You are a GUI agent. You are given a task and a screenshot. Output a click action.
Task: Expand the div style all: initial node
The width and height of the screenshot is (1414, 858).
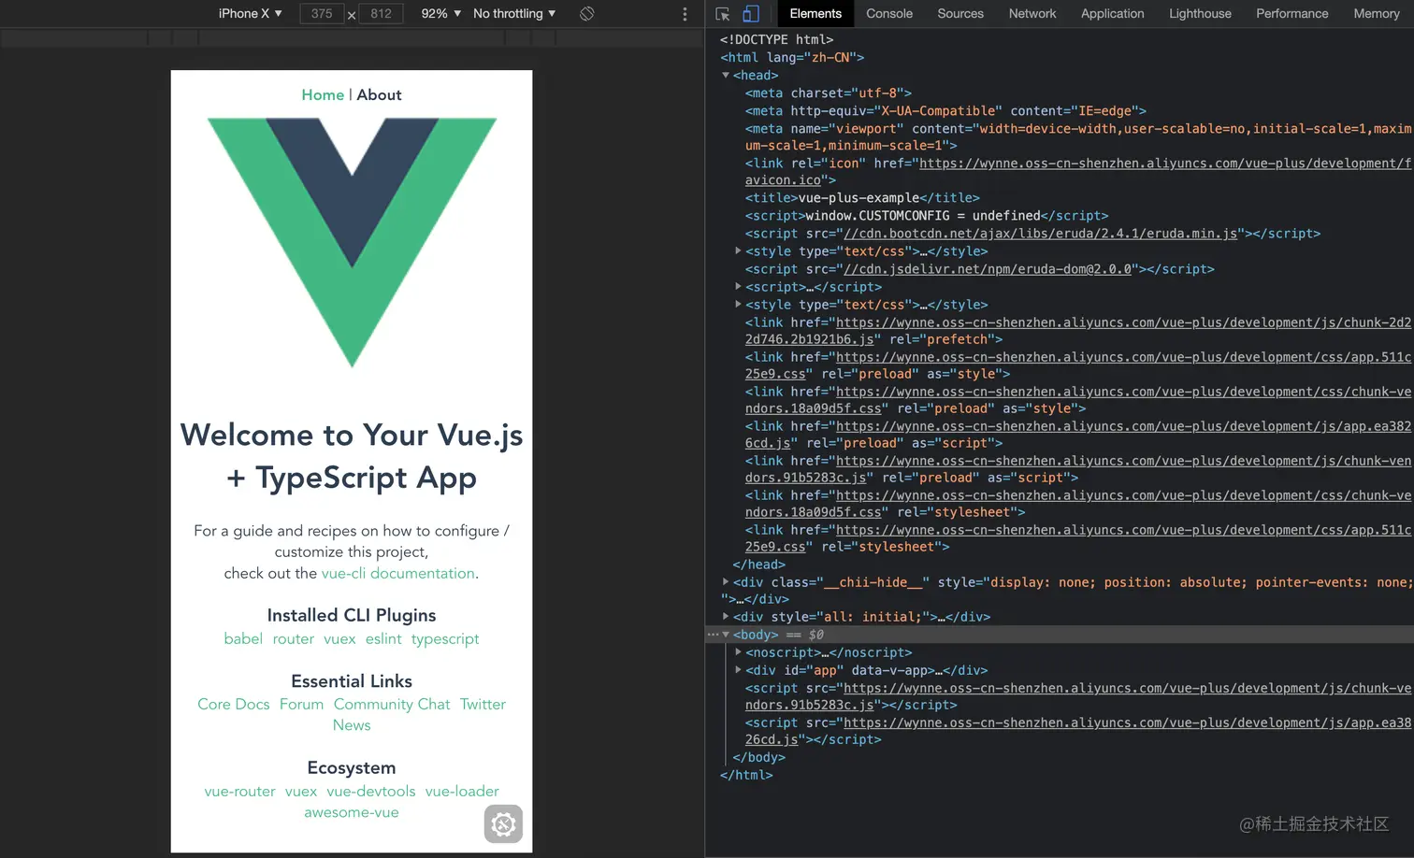coord(726,616)
